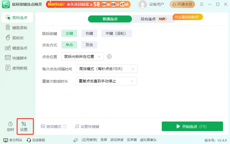Image resolution: width=230 pixels, height=144 pixels.
Task: Click the 限时特惠 promotion banner
Action: click(88, 5)
